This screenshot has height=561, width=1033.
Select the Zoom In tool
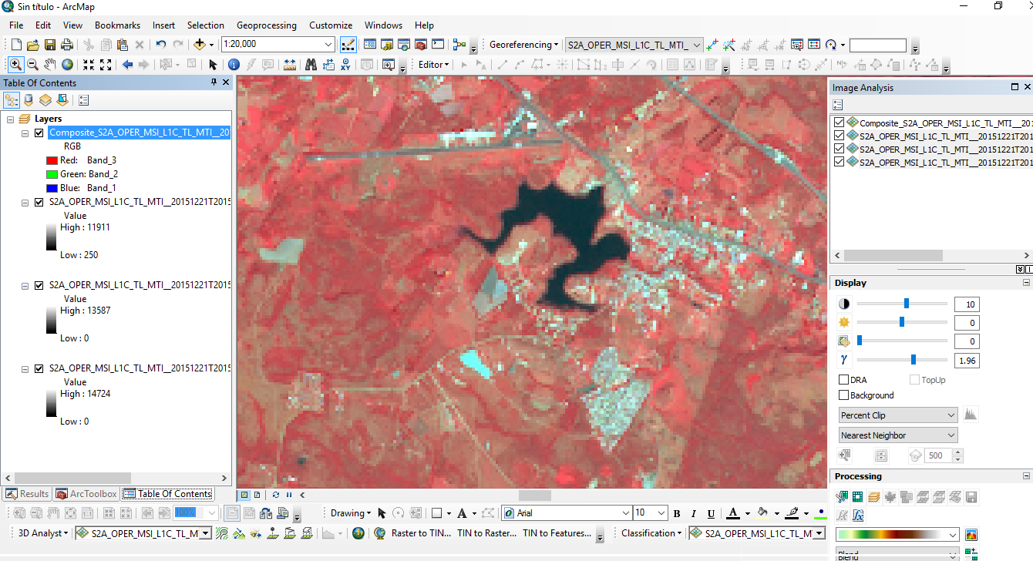[x=15, y=65]
